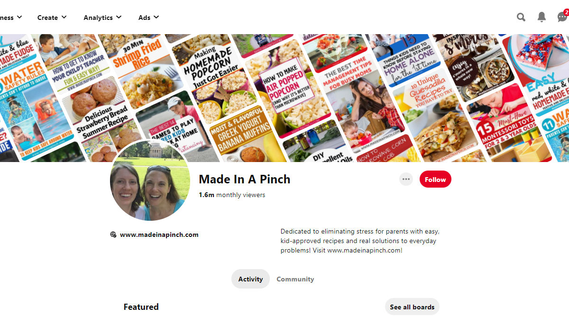Expand the Business dropdown chevron
This screenshot has height=316, width=569.
click(x=19, y=17)
